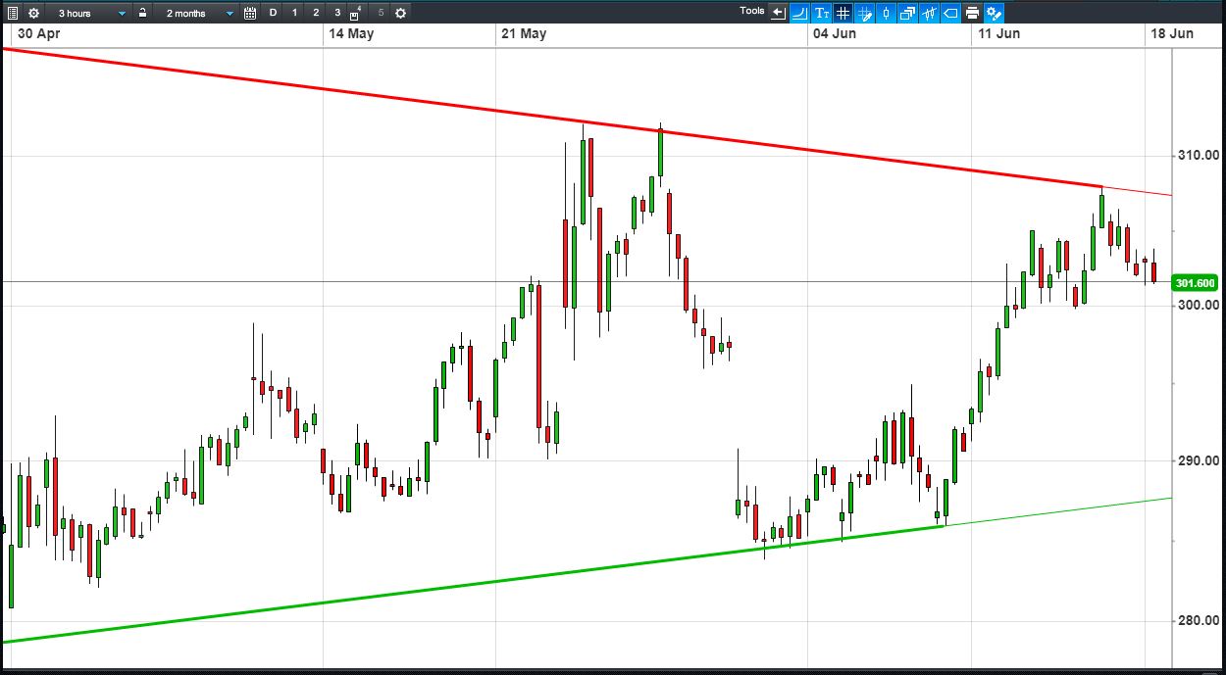The height and width of the screenshot is (675, 1226).
Task: Toggle the chart gridlines icon
Action: coord(843,13)
